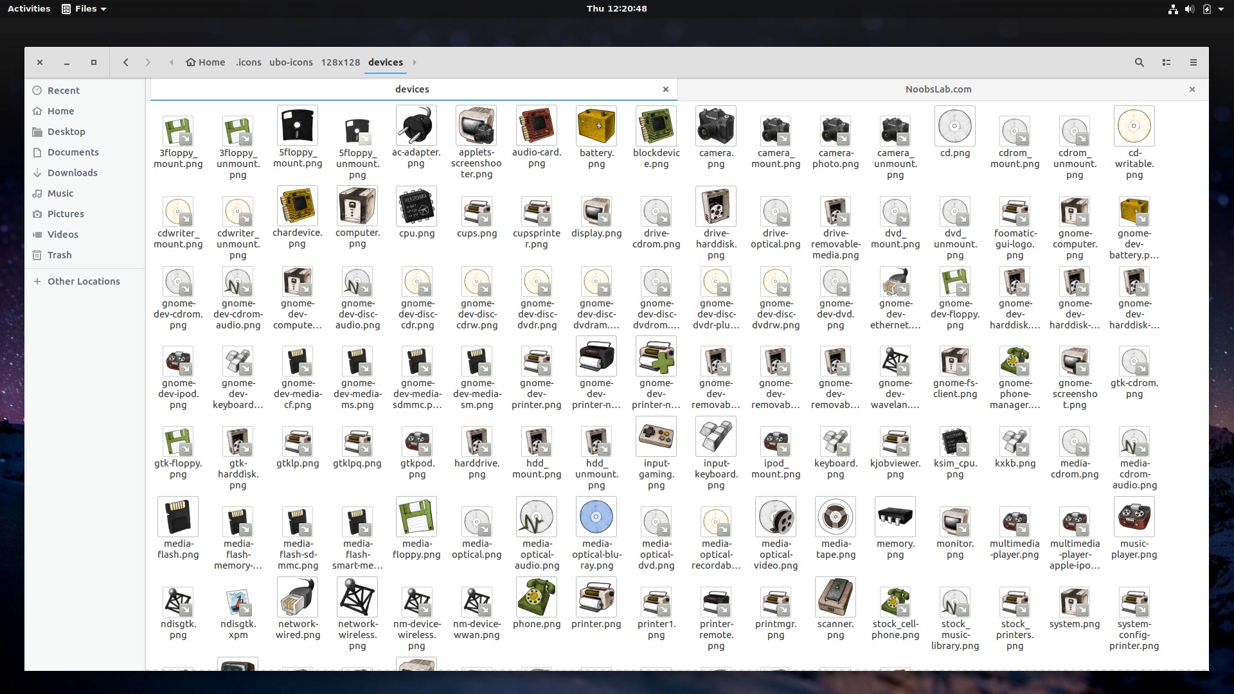Click the volume icon in the system tray

click(1190, 9)
